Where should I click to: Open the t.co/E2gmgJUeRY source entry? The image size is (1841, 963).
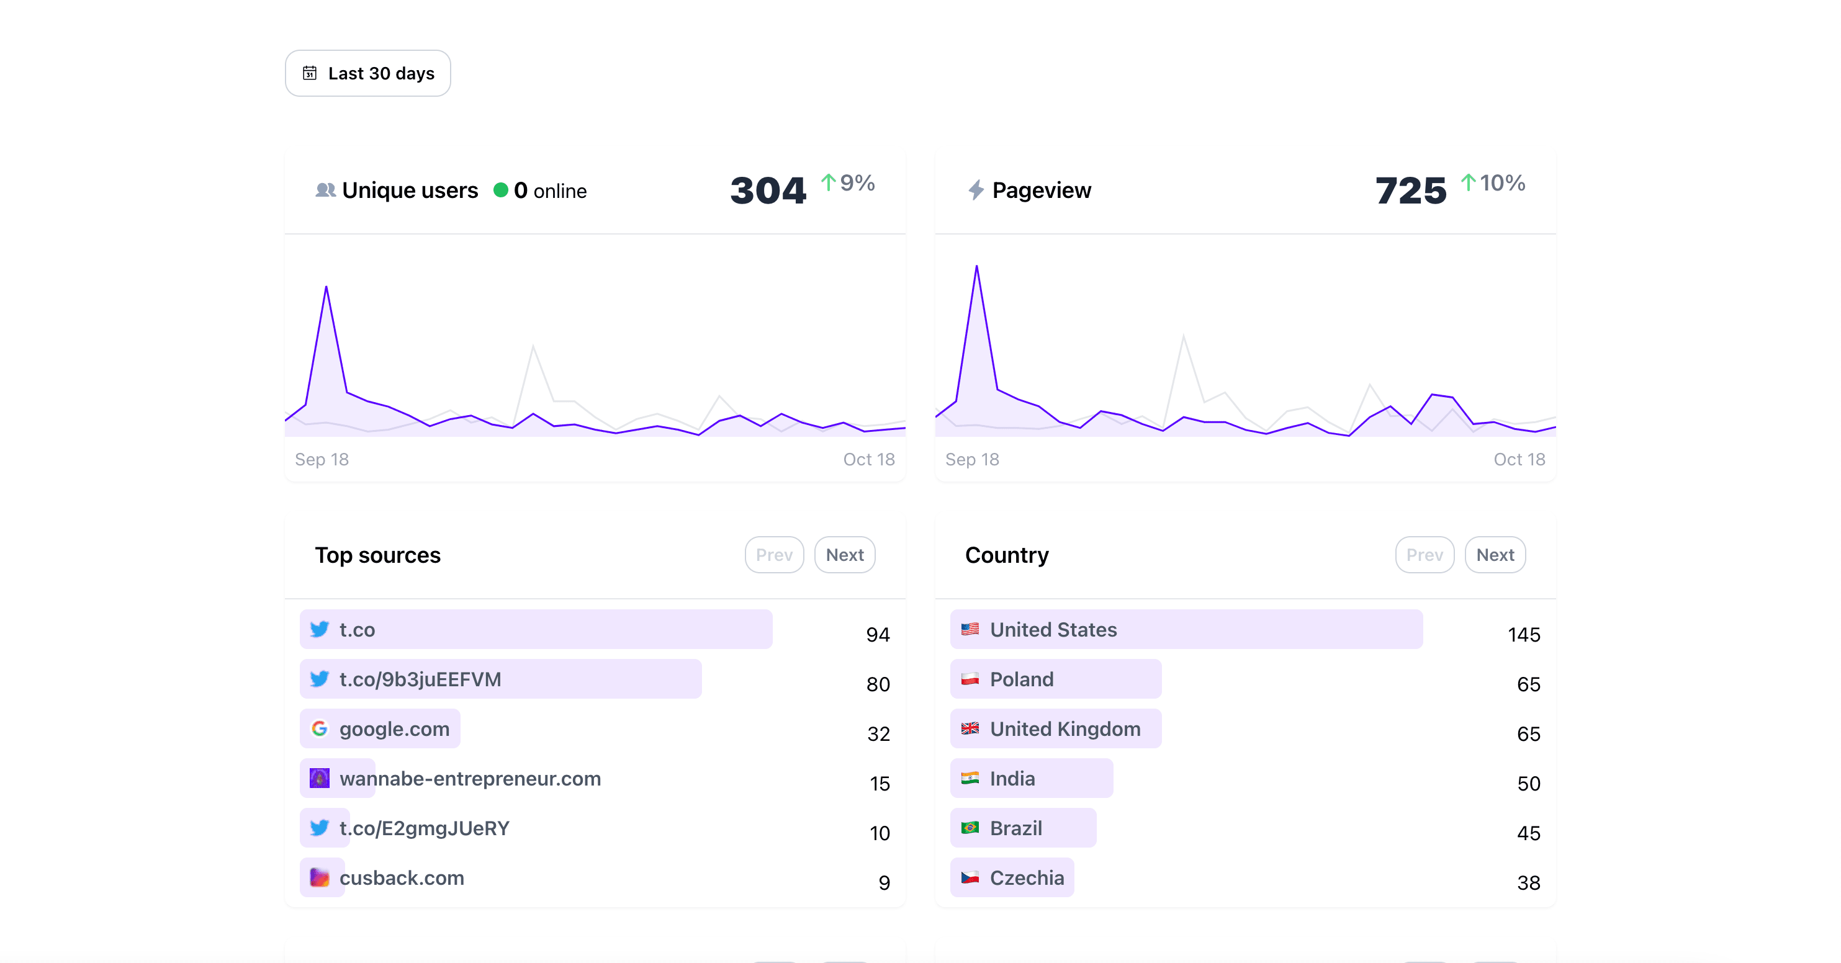coord(425,828)
